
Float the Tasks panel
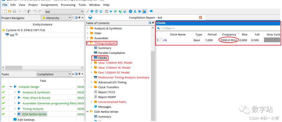pos(79,74)
